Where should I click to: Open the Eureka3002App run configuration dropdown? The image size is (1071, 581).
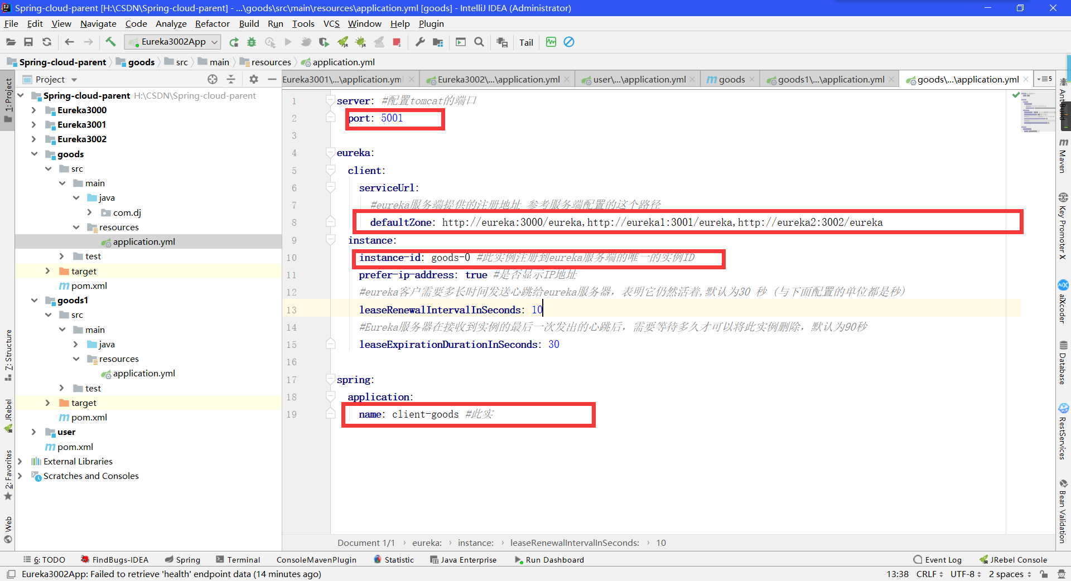tap(172, 42)
